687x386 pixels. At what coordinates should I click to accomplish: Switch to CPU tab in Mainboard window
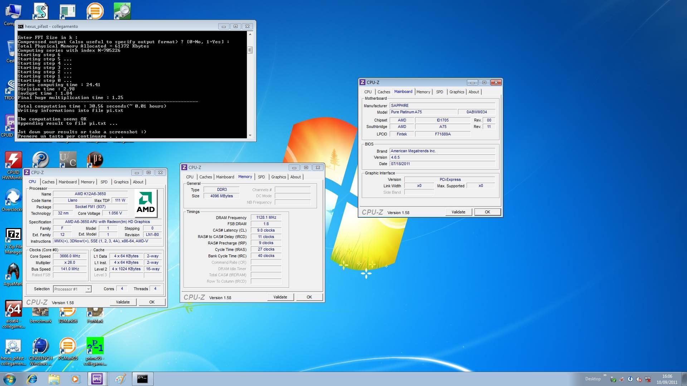pos(368,92)
